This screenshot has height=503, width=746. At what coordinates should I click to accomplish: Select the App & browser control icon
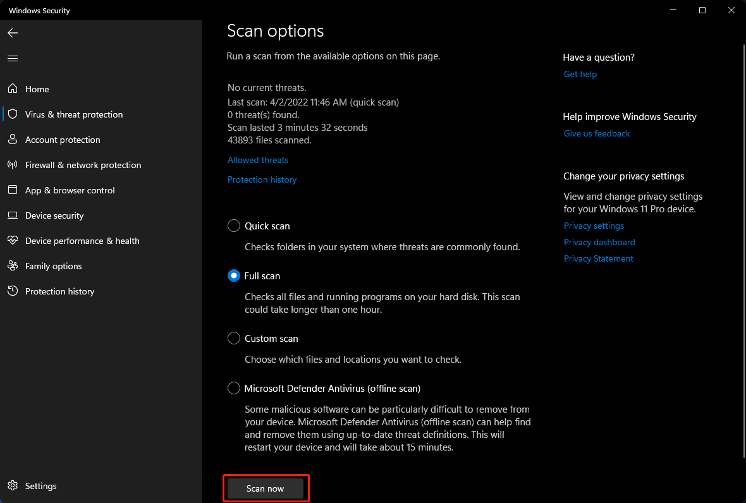point(13,190)
